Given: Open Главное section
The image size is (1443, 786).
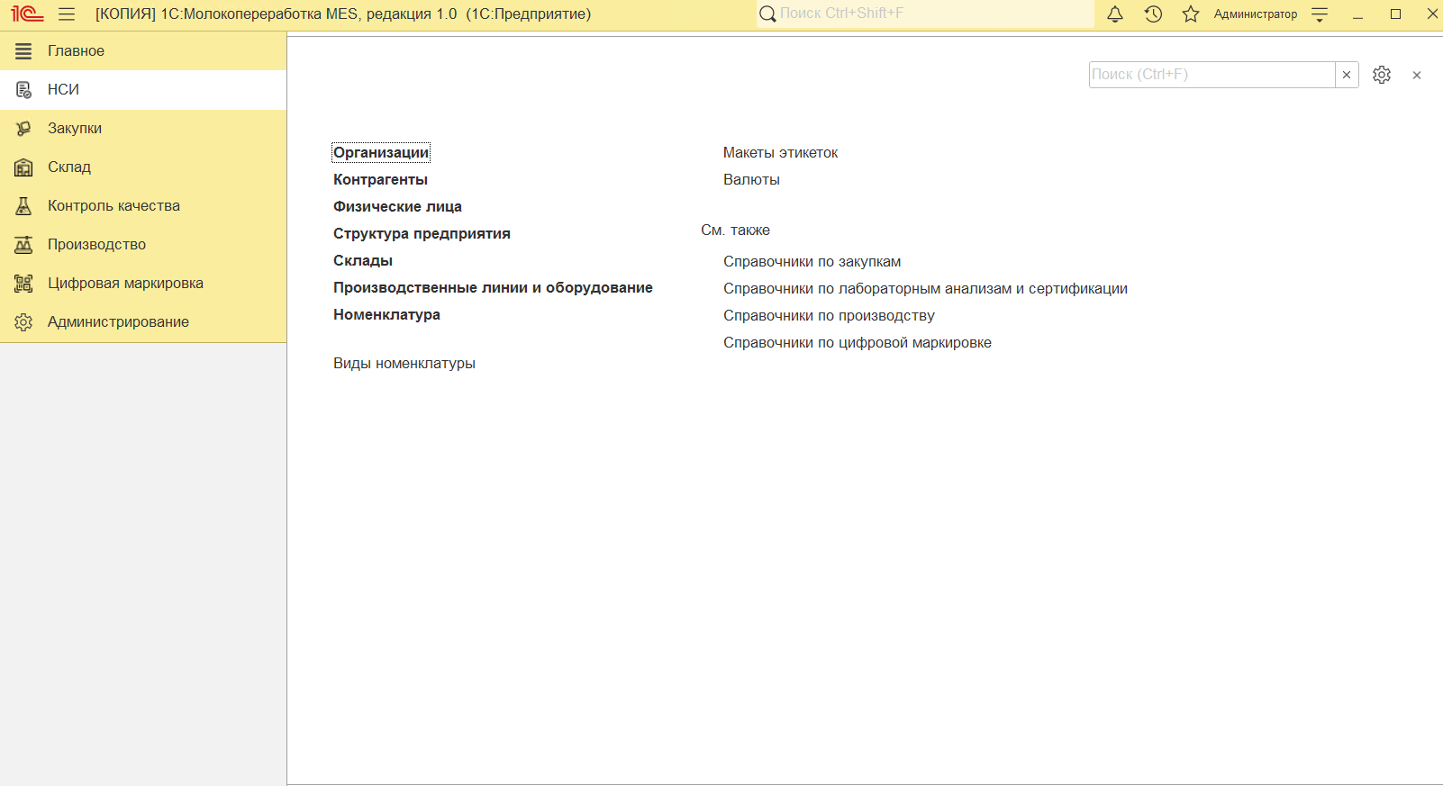Looking at the screenshot, I should 143,50.
